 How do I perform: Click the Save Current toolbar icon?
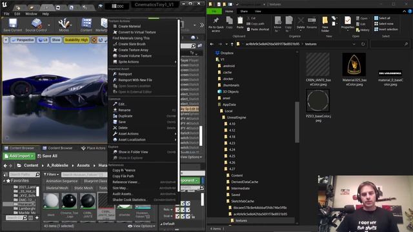(13, 25)
